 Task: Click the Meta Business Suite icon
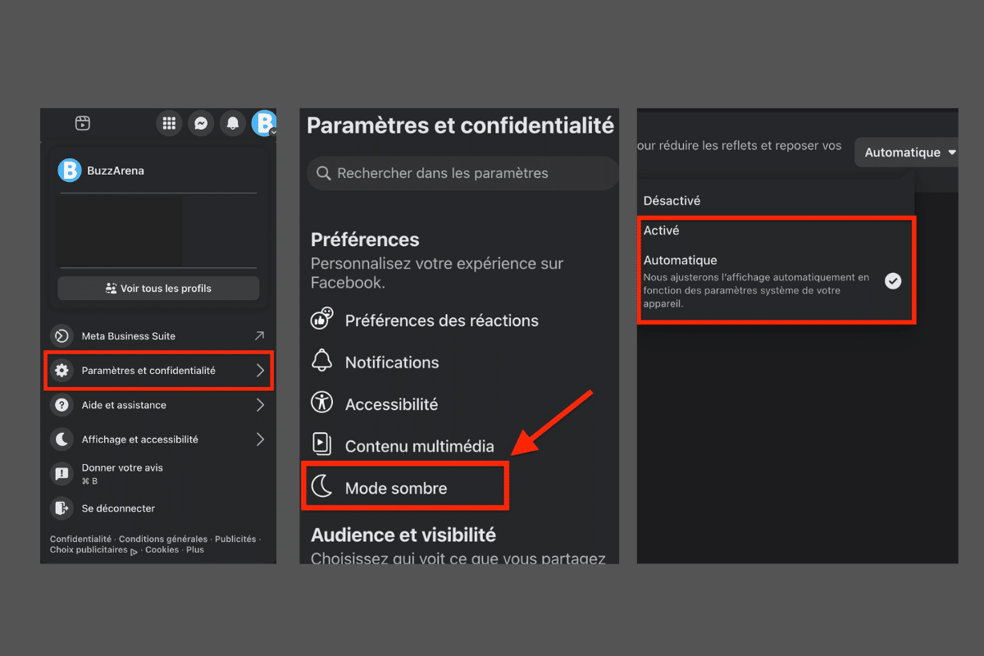point(61,336)
